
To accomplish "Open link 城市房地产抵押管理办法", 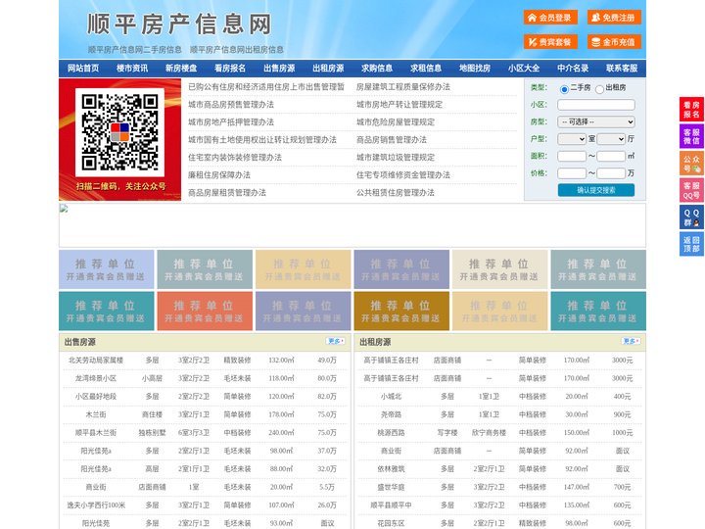I will point(231,121).
